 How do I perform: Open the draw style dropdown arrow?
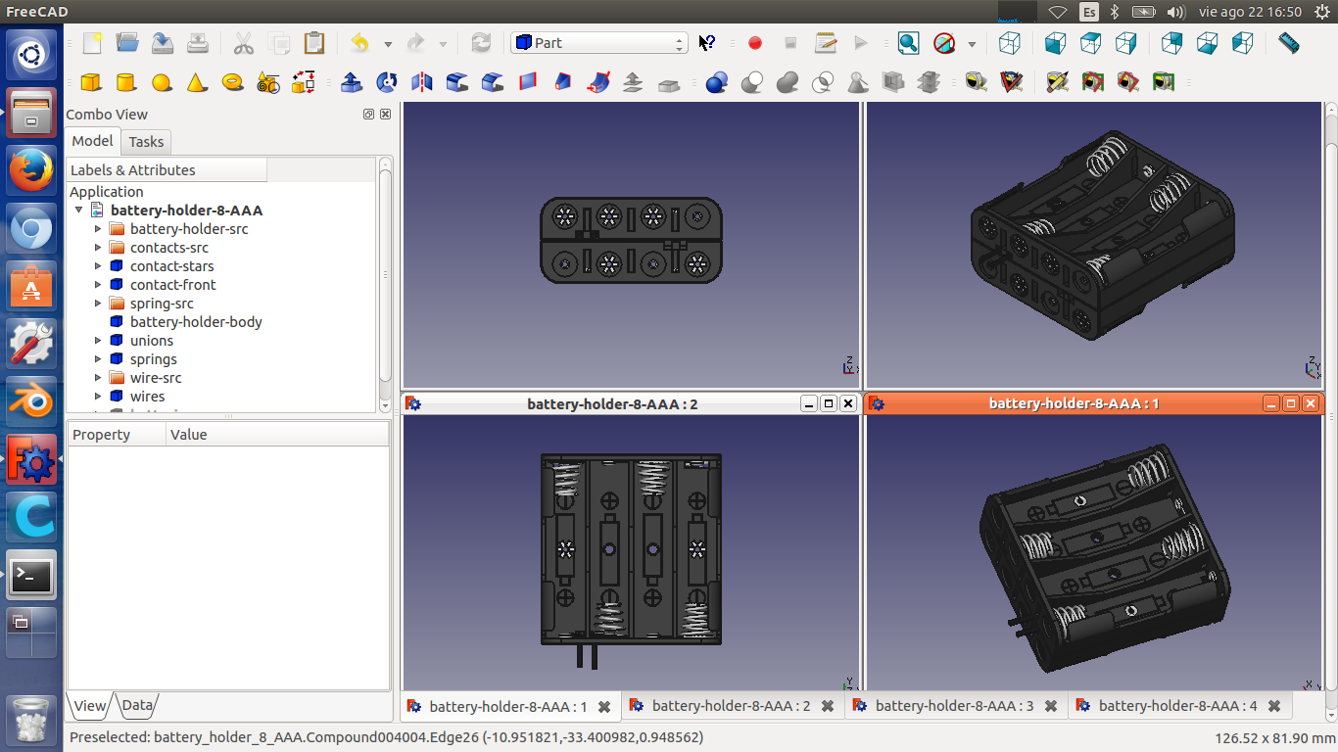(972, 44)
